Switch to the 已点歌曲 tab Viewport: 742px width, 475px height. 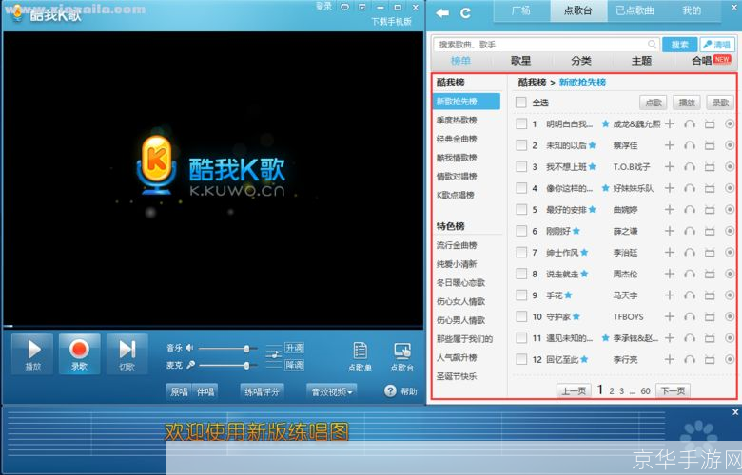[x=635, y=10]
